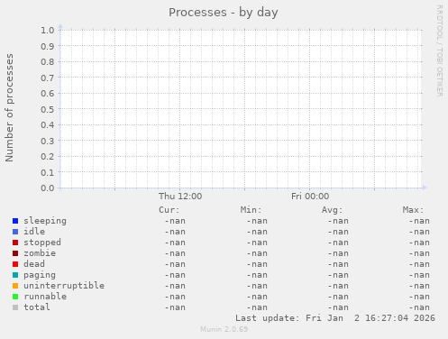
Task: Click the 0.2 y-axis tick label
Action: click(x=48, y=157)
